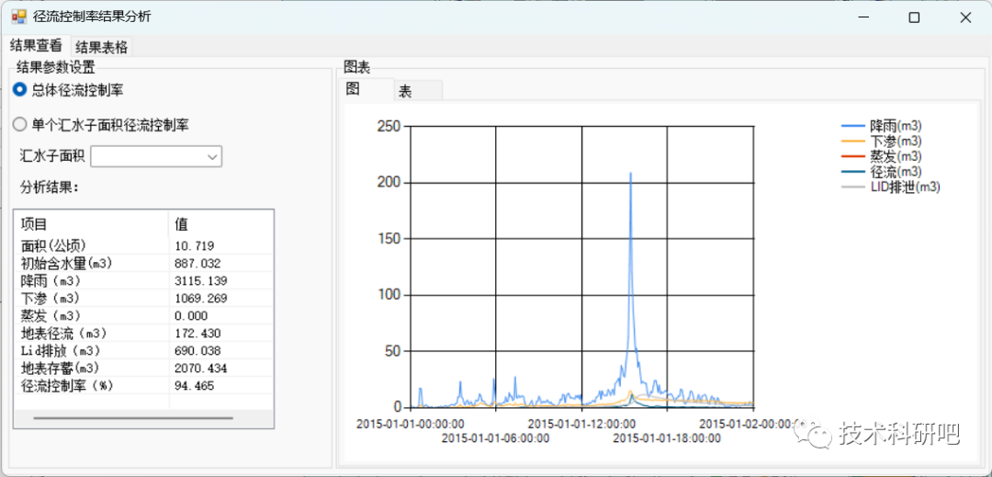Select the 蒸发（m3） row in results list
The width and height of the screenshot is (992, 477).
click(143, 315)
